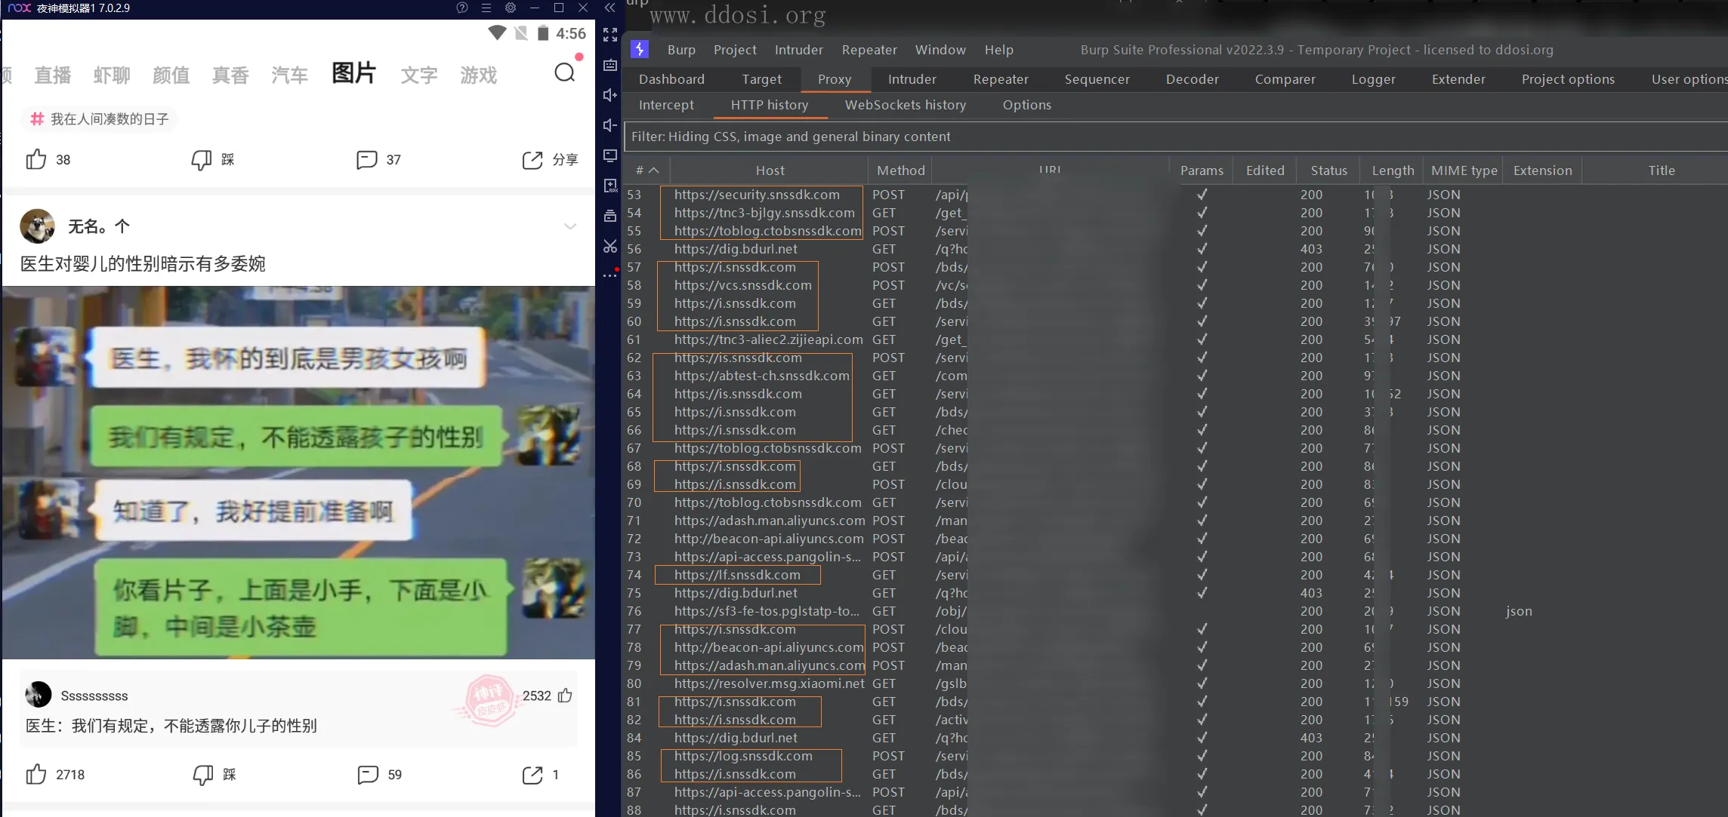Expand the chevron menu on the 无名。个 post

tap(570, 226)
